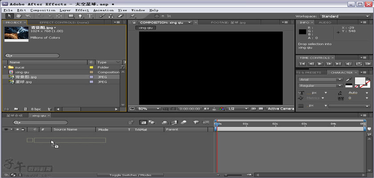Viewport: 374px width, 178px height.
Task: Mute audio in Time Controls
Action: click(349, 64)
